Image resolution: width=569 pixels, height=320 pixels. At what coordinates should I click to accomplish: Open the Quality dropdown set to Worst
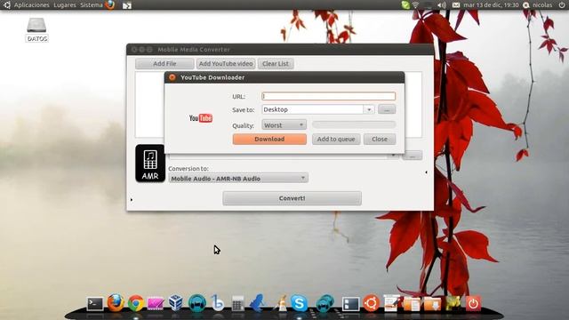(x=284, y=124)
